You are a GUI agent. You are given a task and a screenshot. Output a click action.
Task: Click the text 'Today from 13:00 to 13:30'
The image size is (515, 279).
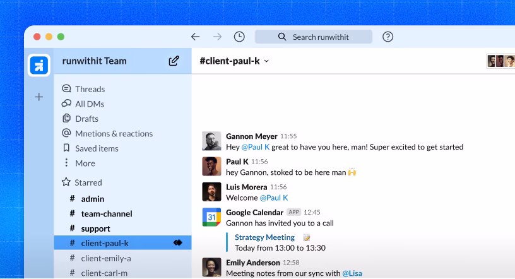(280, 248)
